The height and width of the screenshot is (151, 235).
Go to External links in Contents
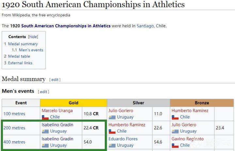click(20, 63)
